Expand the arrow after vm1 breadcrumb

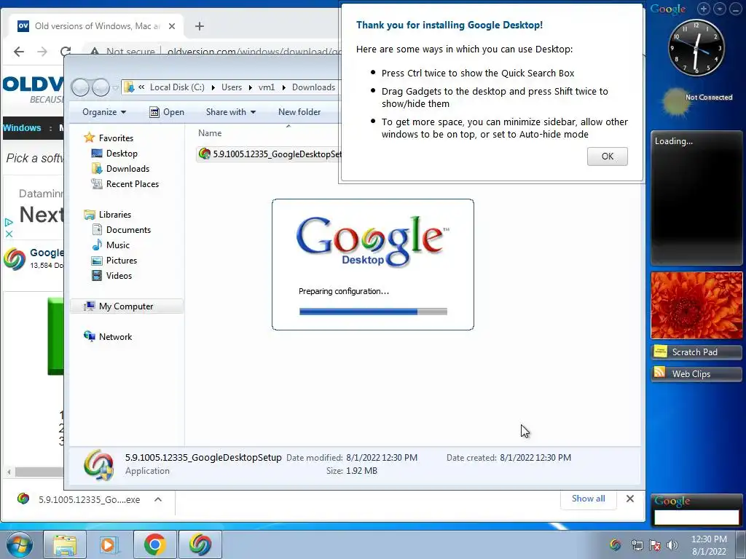pyautogui.click(x=283, y=87)
